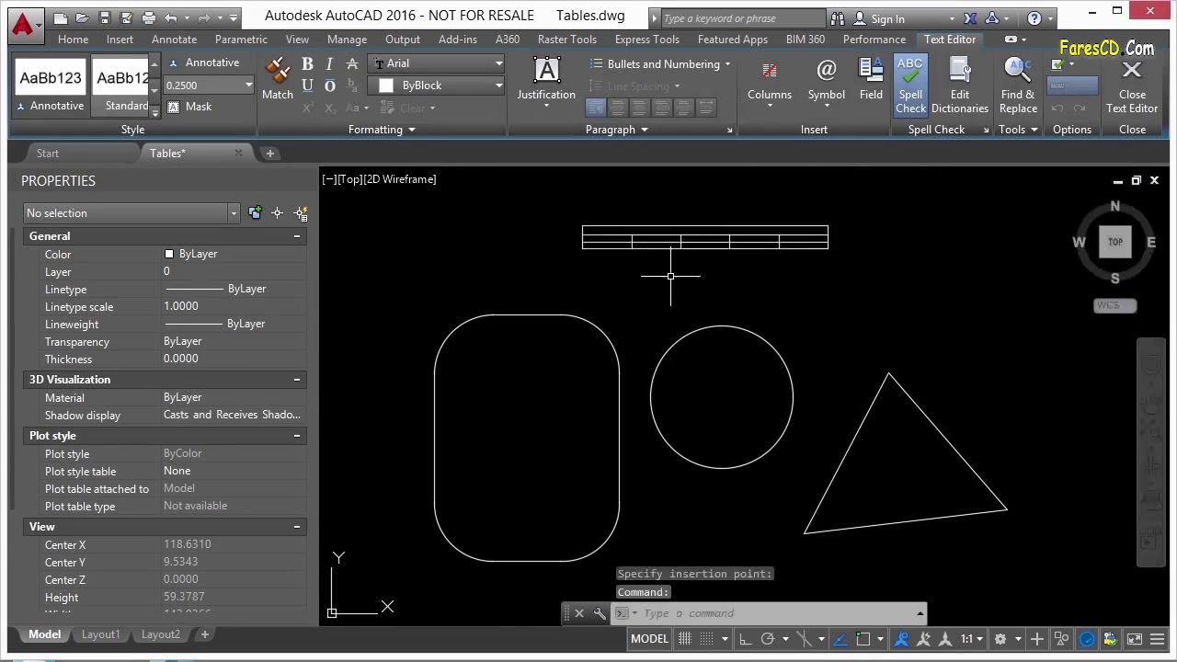
Task: Open the Symbol insert tool
Action: [826, 79]
